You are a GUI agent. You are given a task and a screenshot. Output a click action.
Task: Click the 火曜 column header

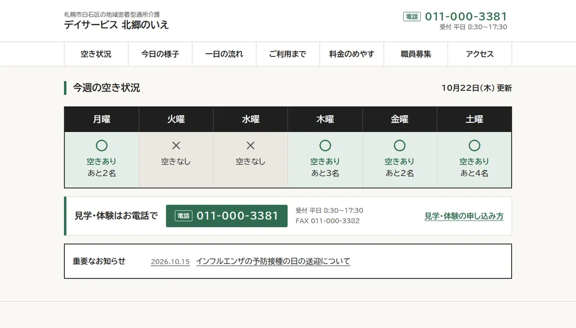176,119
